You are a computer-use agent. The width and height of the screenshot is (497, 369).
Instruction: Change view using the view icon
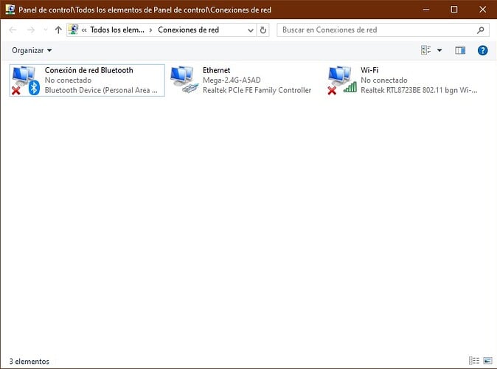[x=425, y=50]
